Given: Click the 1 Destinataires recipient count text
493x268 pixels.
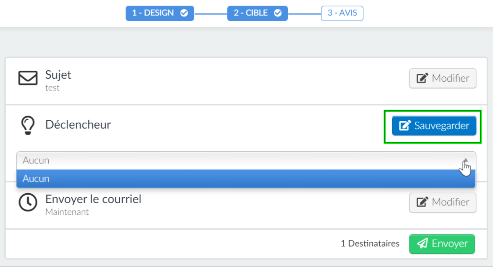Looking at the screenshot, I should pyautogui.click(x=370, y=244).
